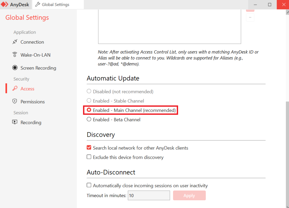The image size is (289, 208).
Task: Uncheck search local network for AnyDesk clients
Action: pos(89,147)
